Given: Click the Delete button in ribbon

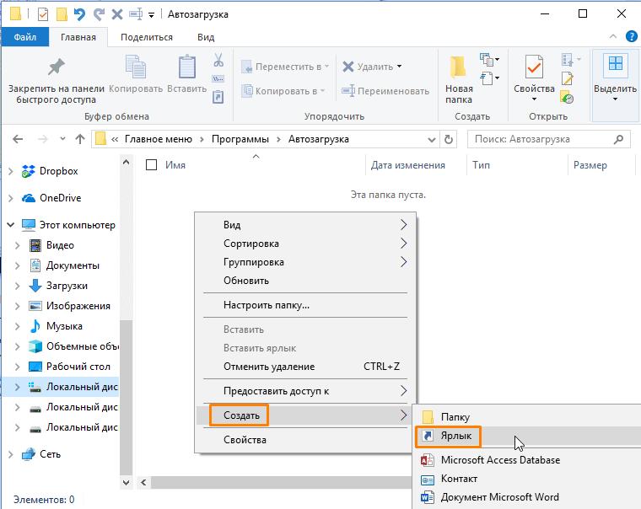Looking at the screenshot, I should pyautogui.click(x=372, y=67).
